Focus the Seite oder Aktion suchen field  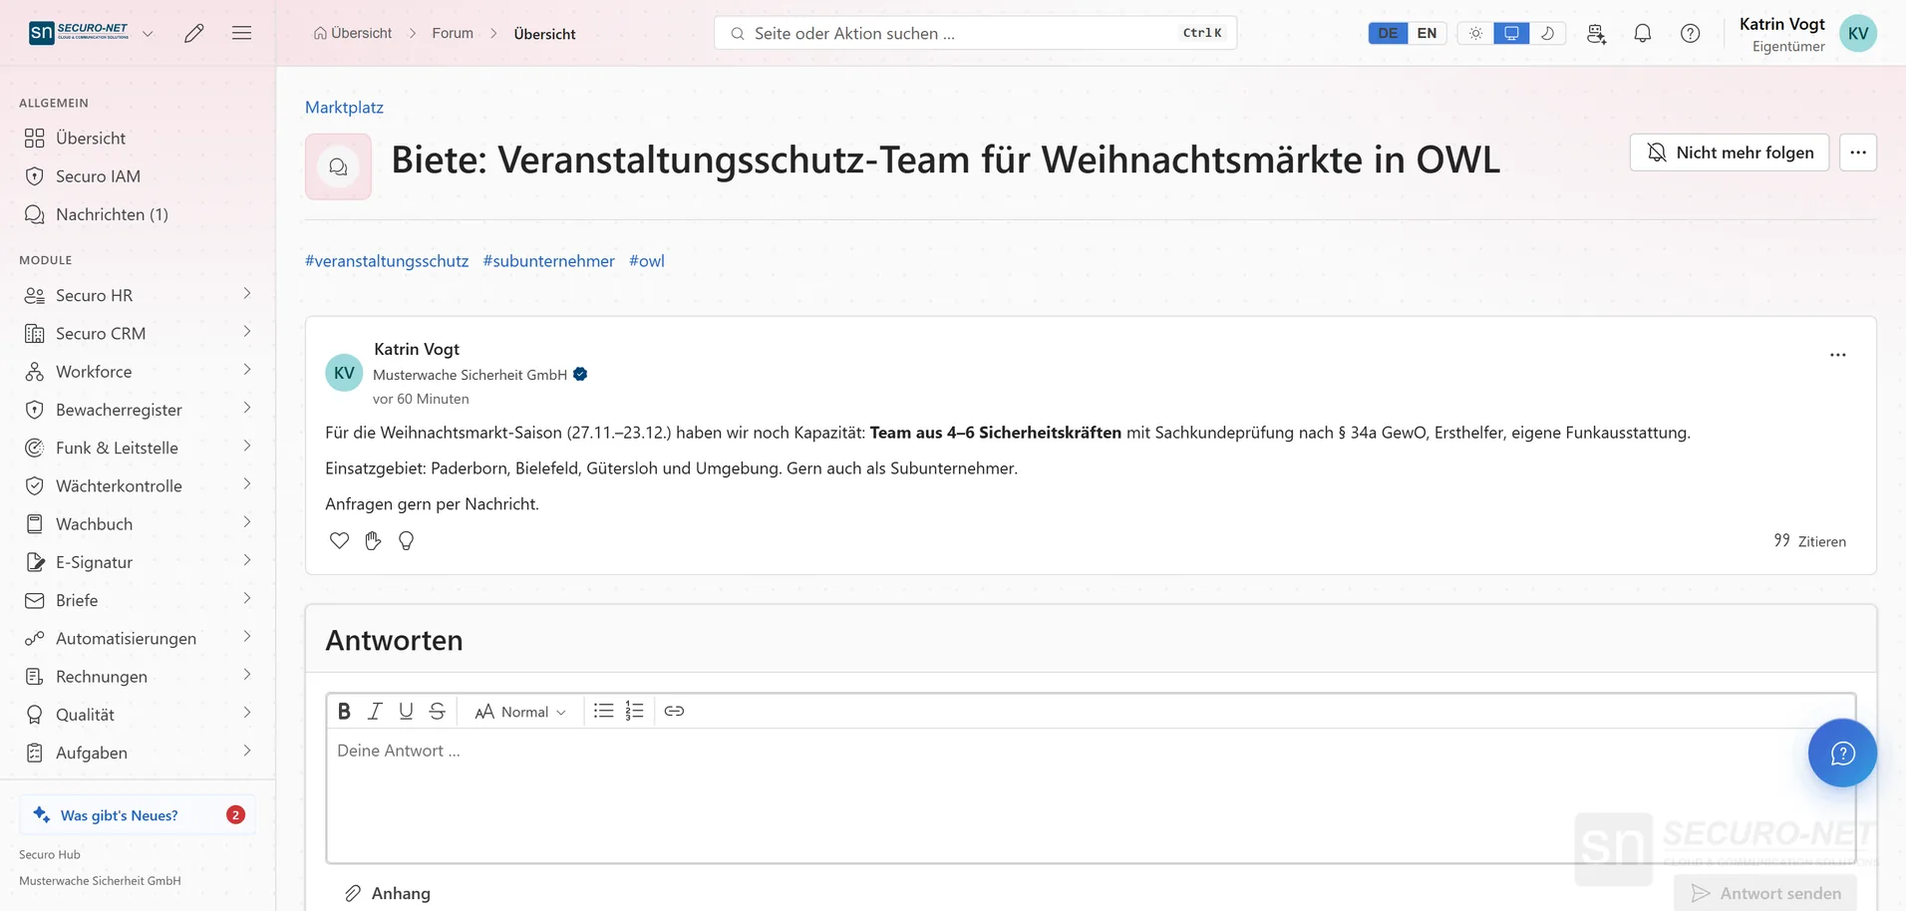975,33
